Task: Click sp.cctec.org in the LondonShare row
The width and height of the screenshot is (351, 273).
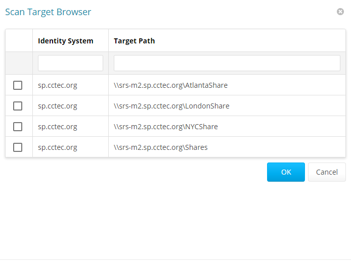Action: (58, 106)
